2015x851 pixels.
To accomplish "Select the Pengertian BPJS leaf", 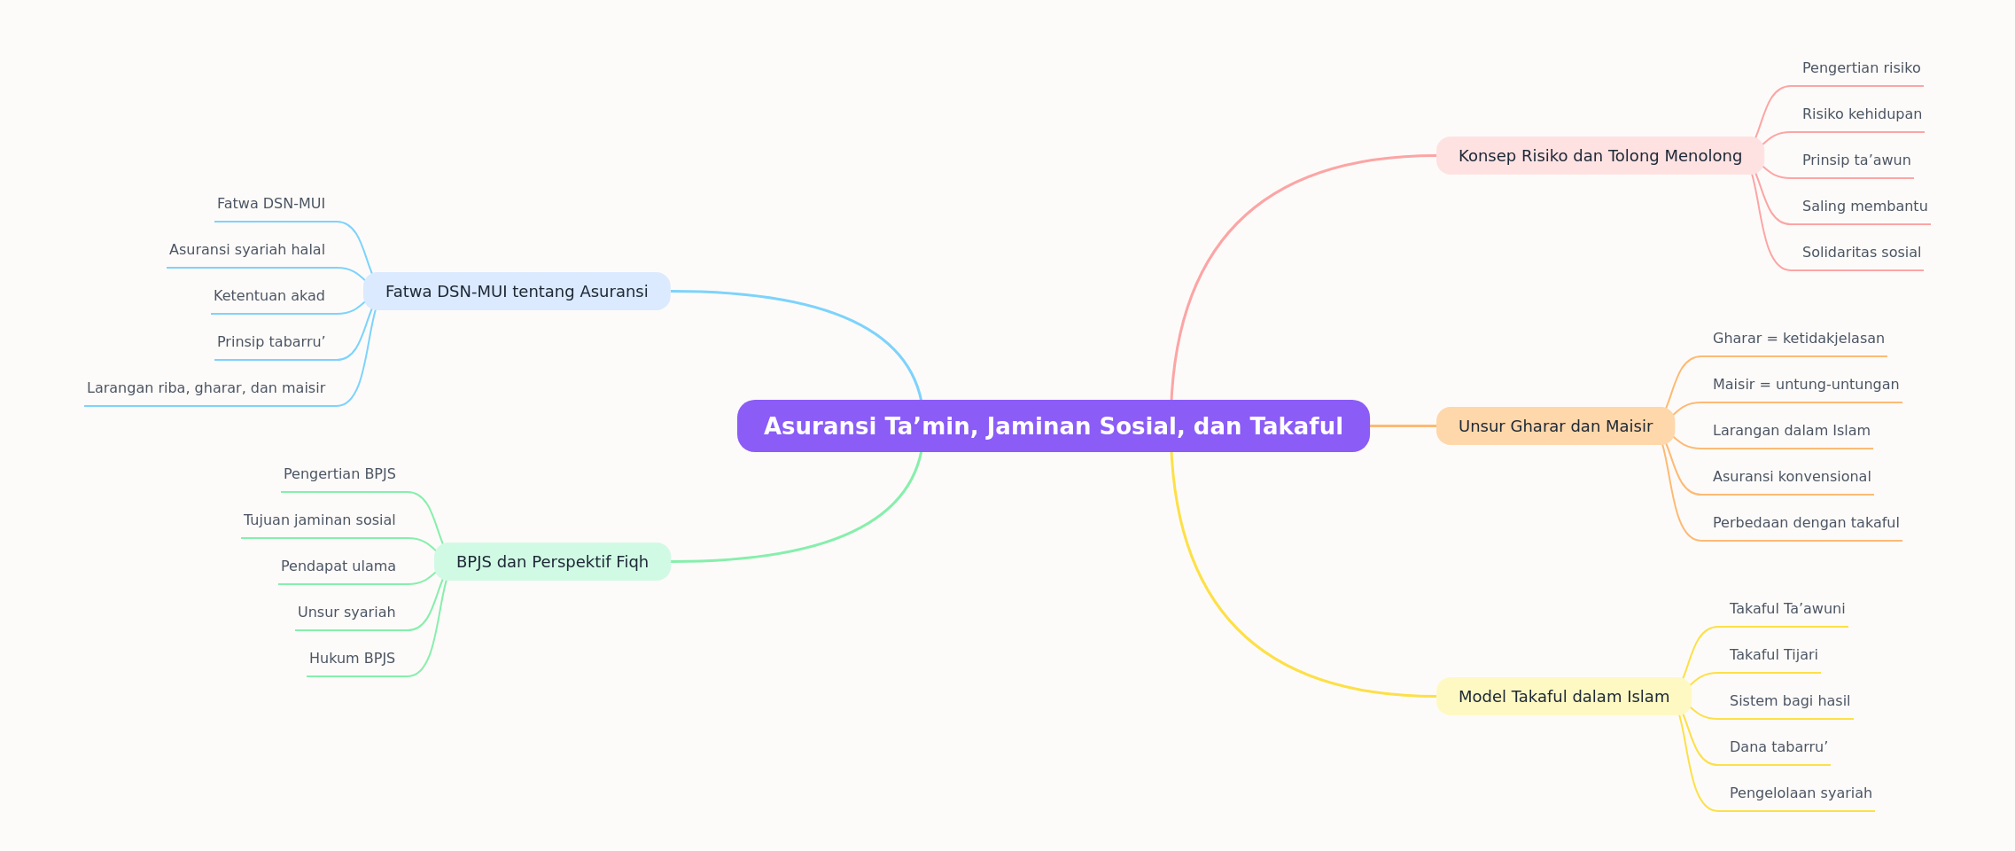I will pyautogui.click(x=339, y=474).
